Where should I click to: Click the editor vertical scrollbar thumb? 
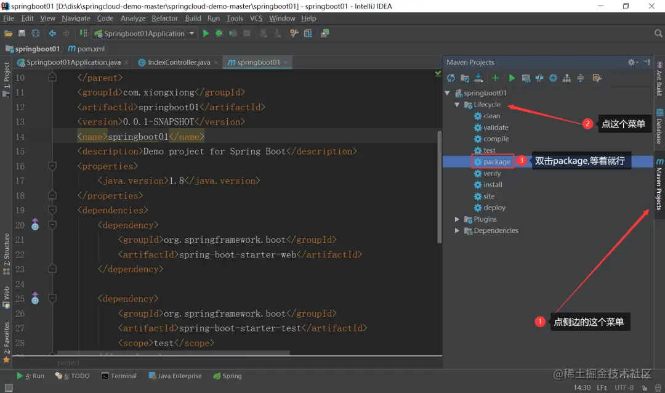tap(440, 187)
